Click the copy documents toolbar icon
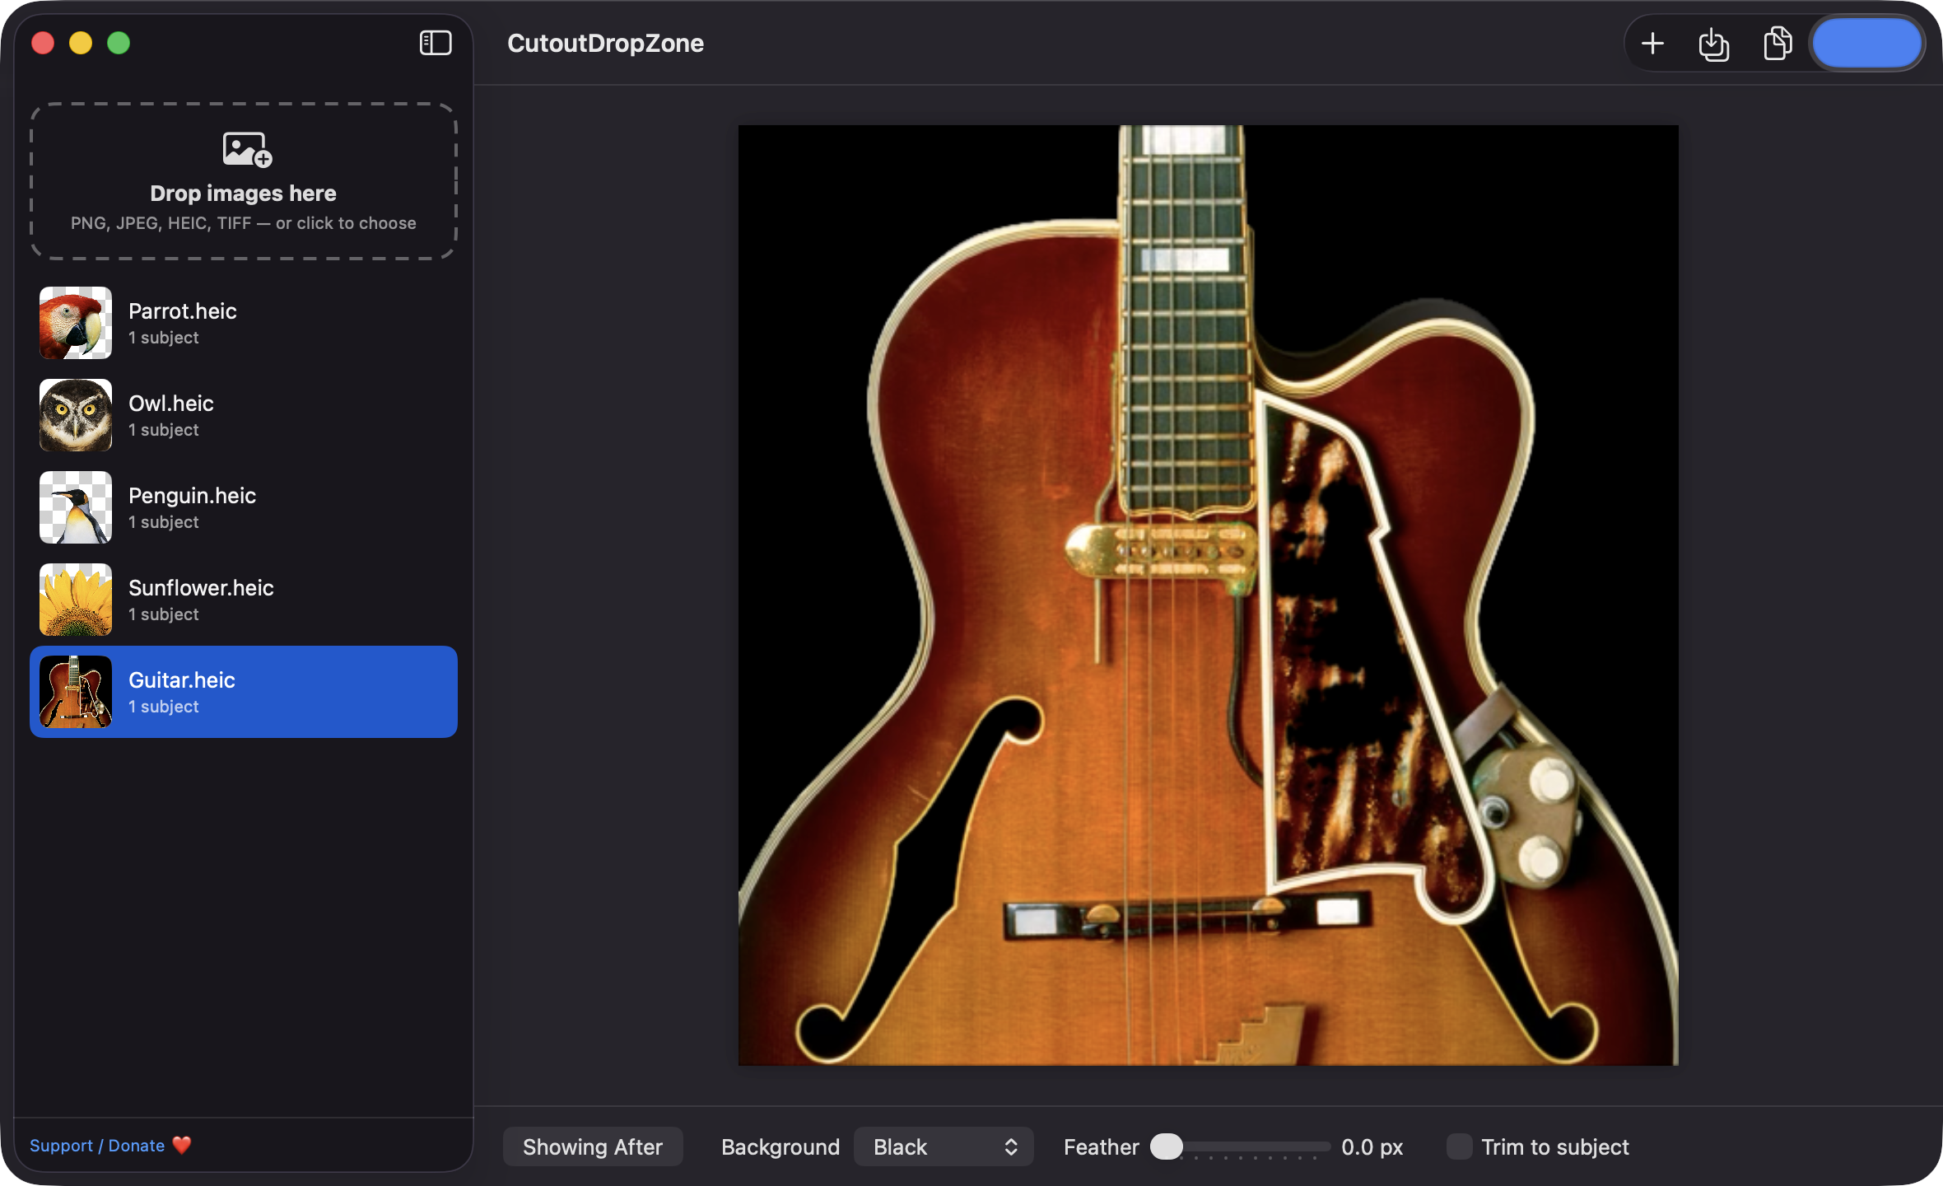Image resolution: width=1943 pixels, height=1186 pixels. pos(1778,43)
